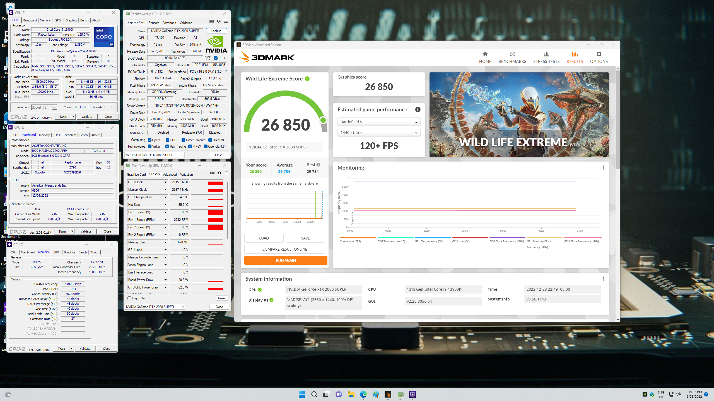The width and height of the screenshot is (714, 401).
Task: Open Validation tab in GPU-Z Sensors window
Action: click(186, 175)
